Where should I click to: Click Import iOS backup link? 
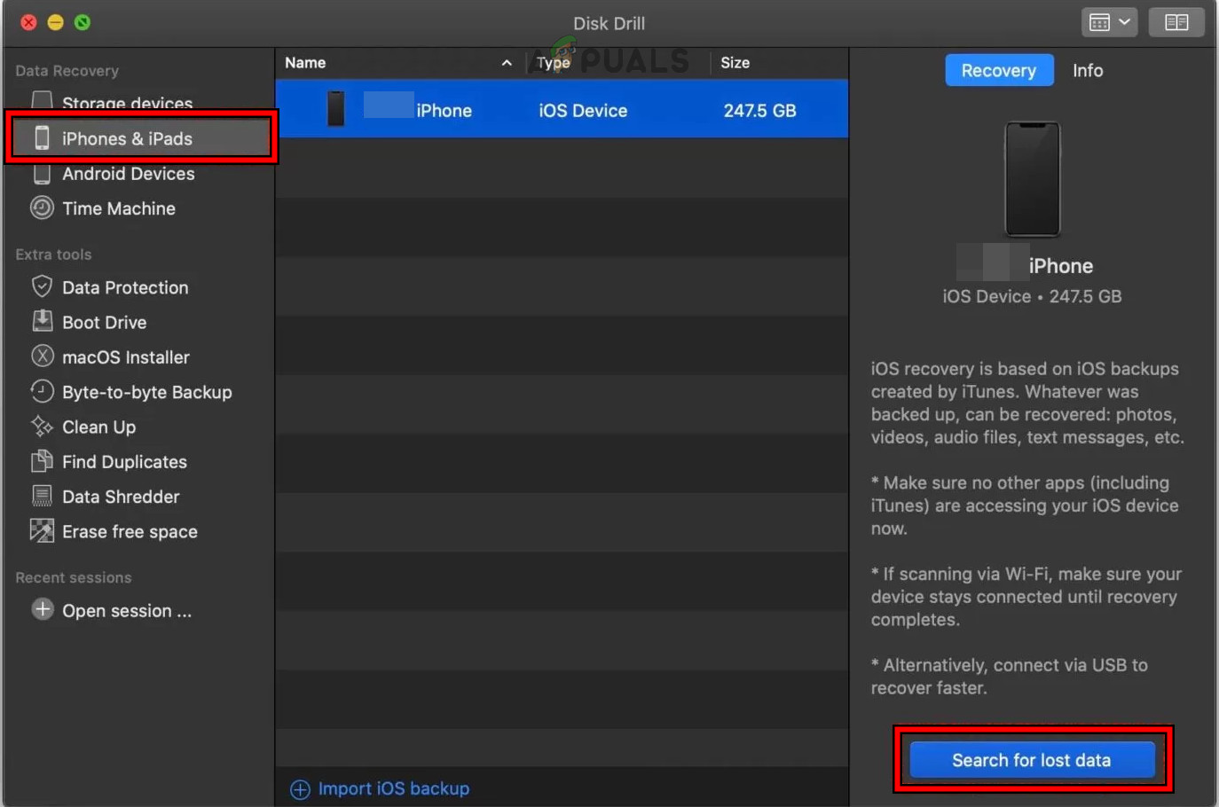pos(393,788)
